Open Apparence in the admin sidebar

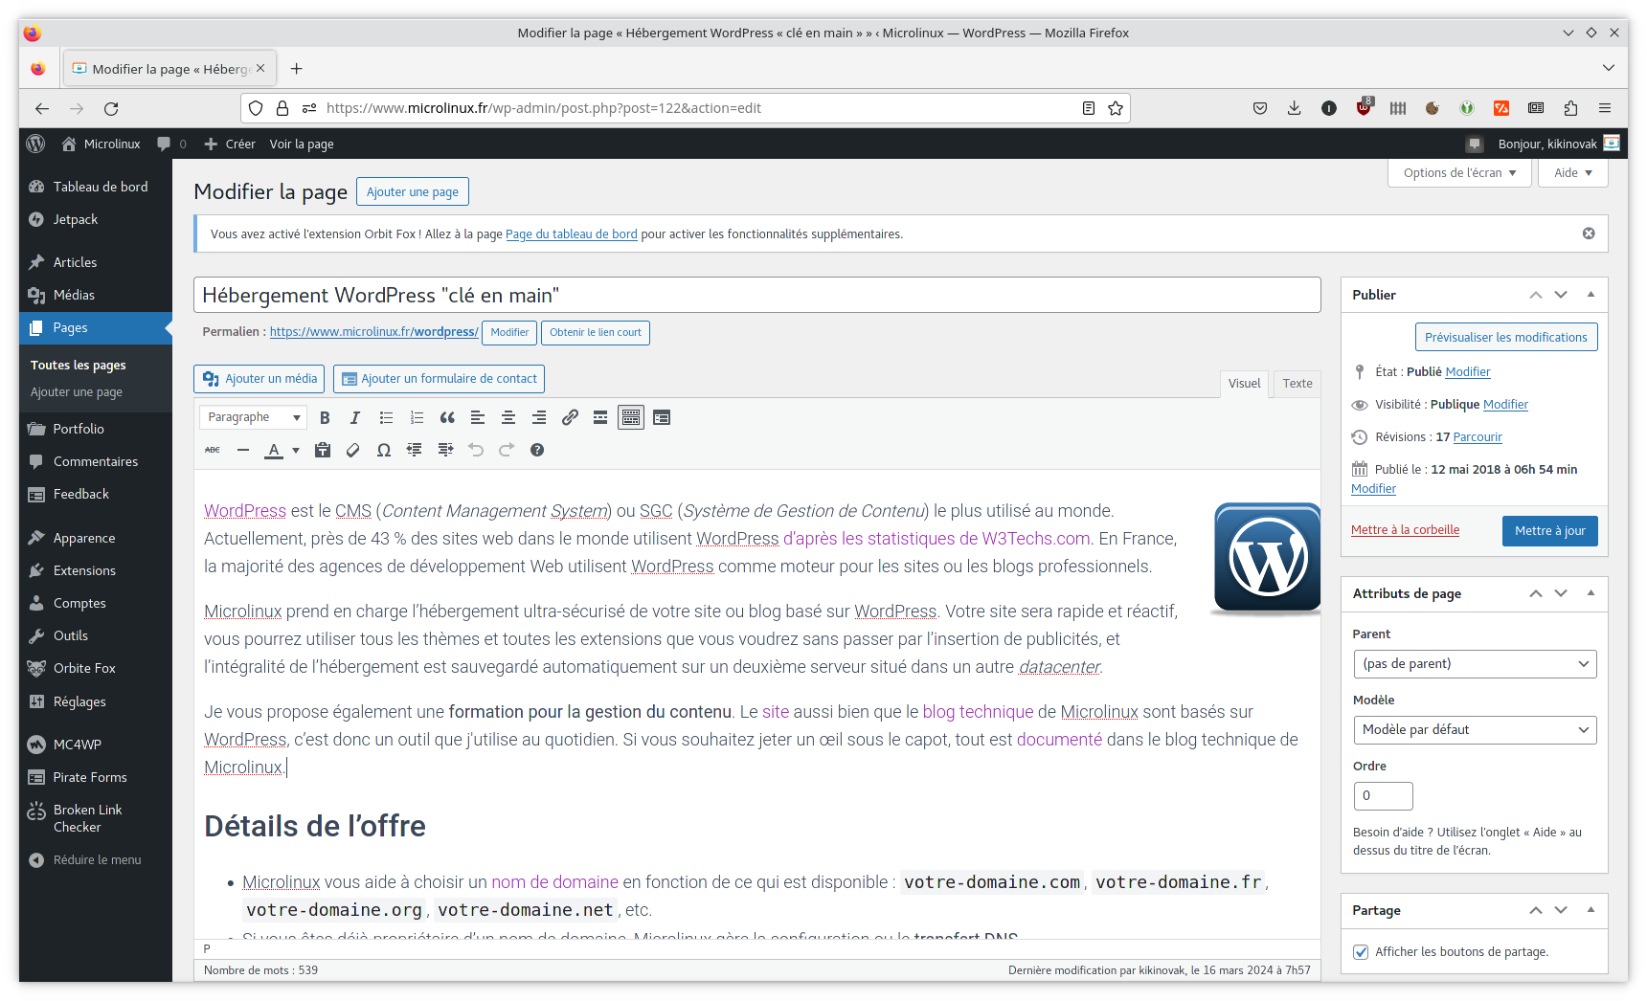(84, 538)
